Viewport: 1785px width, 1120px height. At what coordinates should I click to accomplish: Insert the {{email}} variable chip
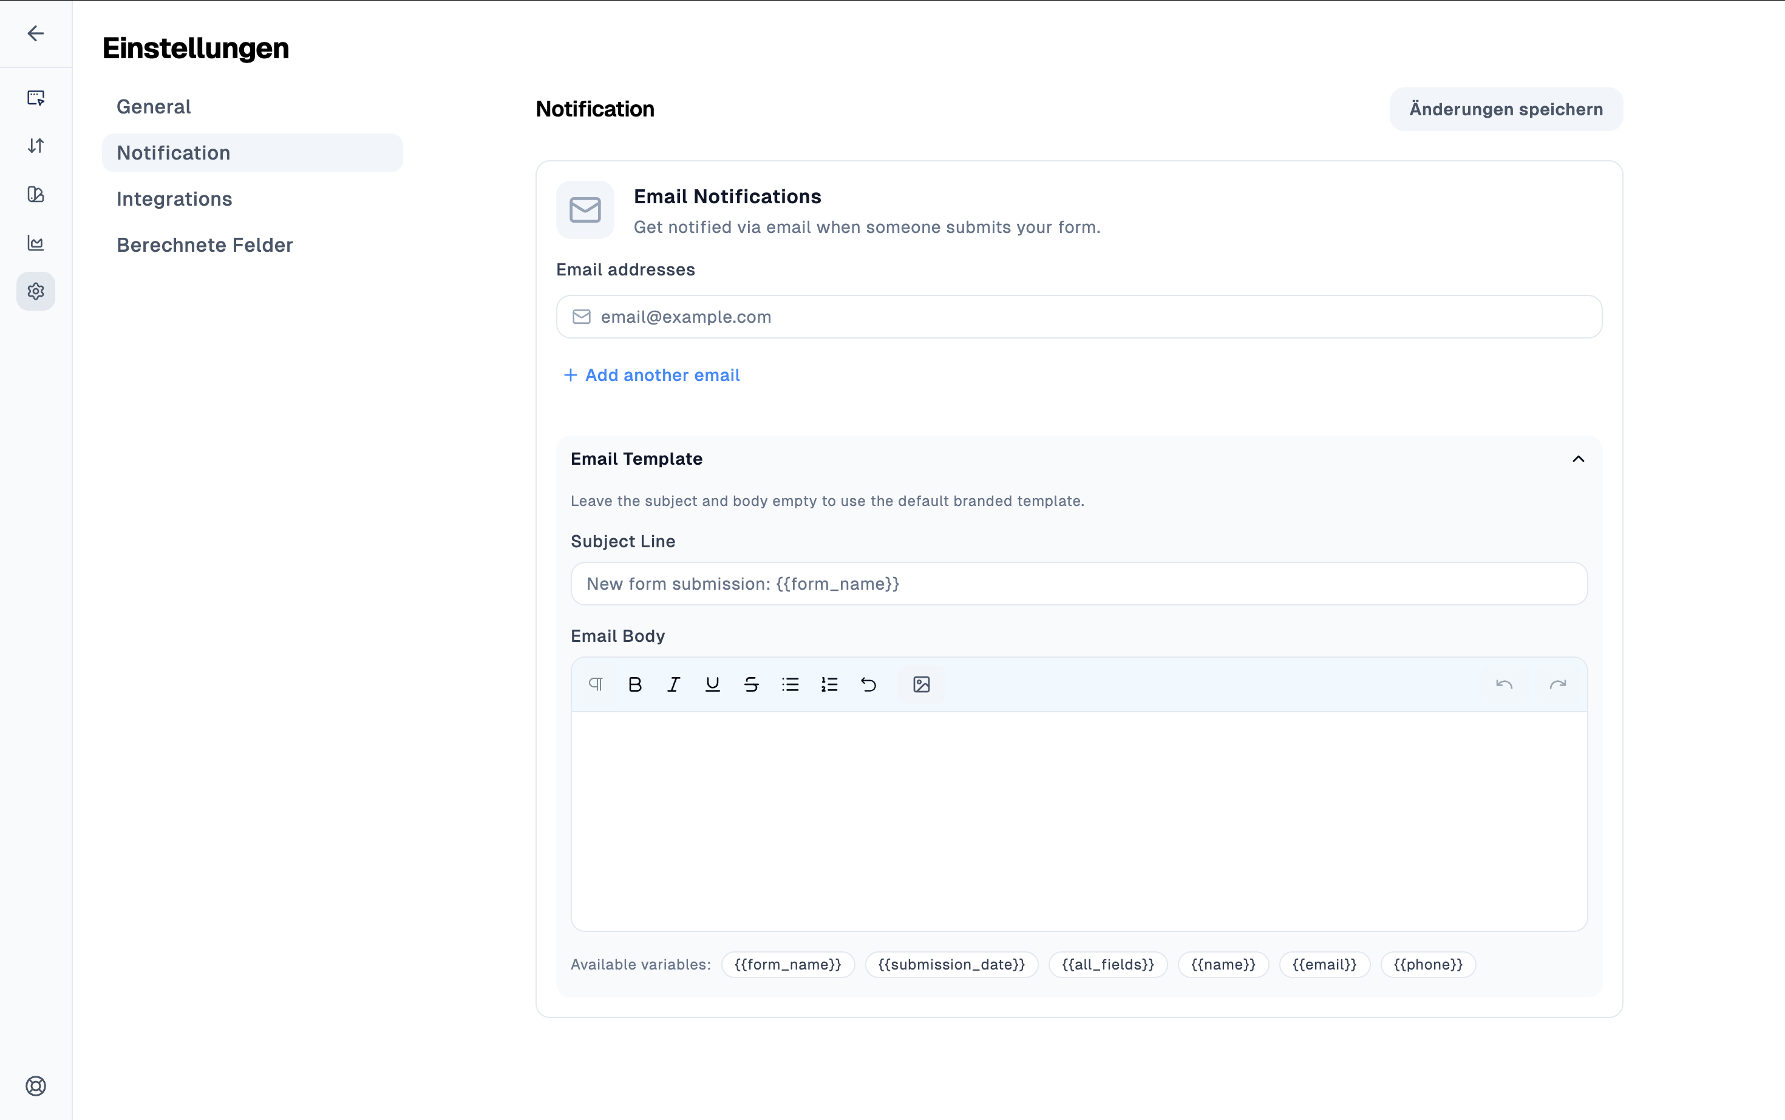tap(1325, 965)
